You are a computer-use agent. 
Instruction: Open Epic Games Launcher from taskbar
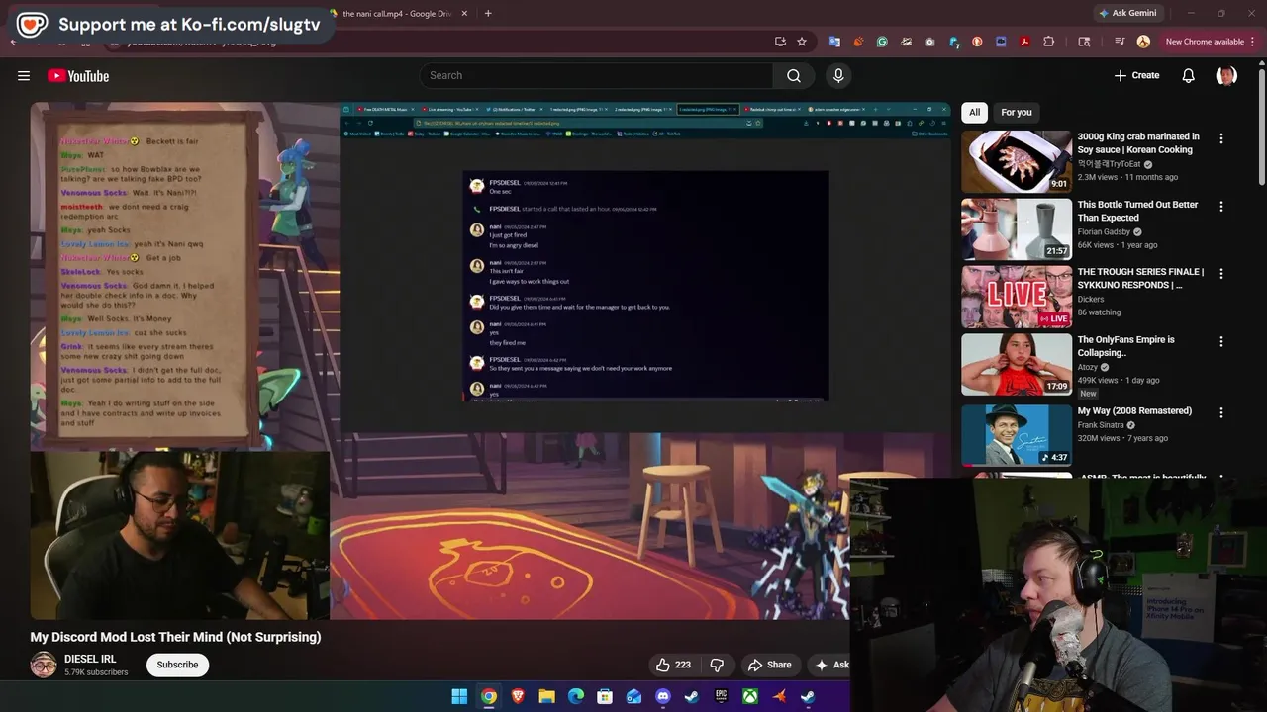click(721, 696)
